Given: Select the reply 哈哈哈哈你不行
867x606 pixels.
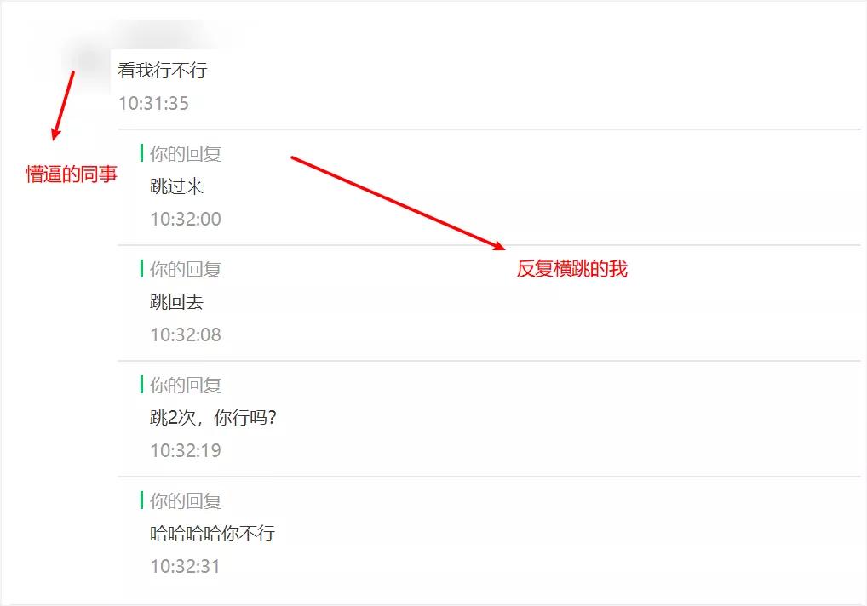Looking at the screenshot, I should click(x=213, y=534).
